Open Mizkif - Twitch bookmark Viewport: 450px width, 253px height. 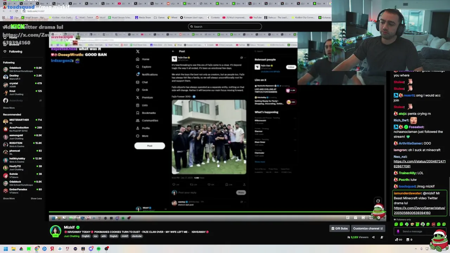[x=85, y=18]
